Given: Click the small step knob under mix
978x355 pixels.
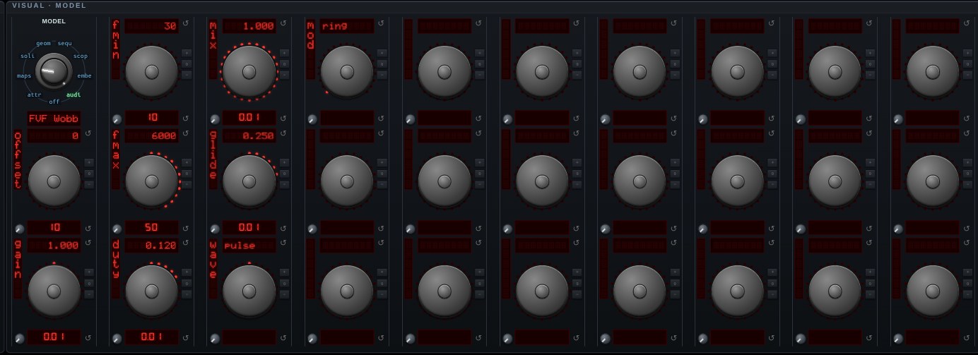Looking at the screenshot, I should [x=214, y=120].
